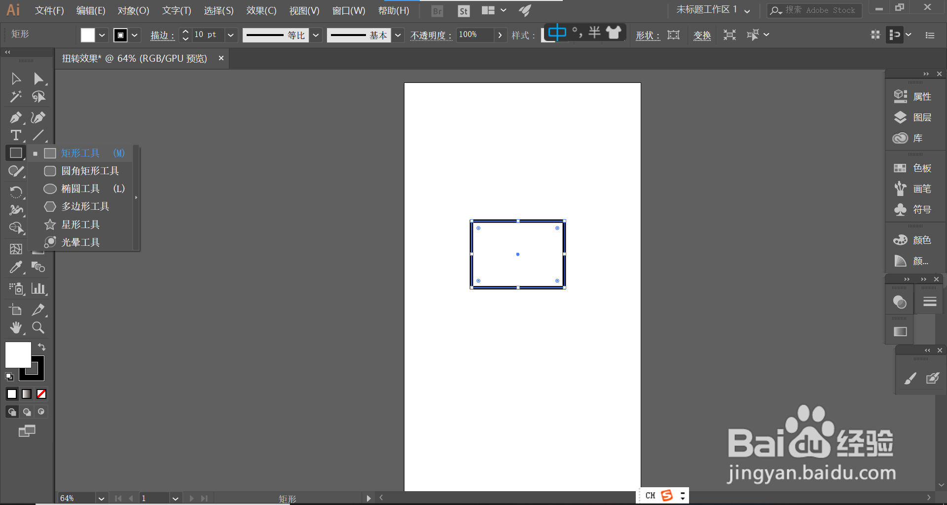
Task: Click the 变换 transform link
Action: (702, 35)
